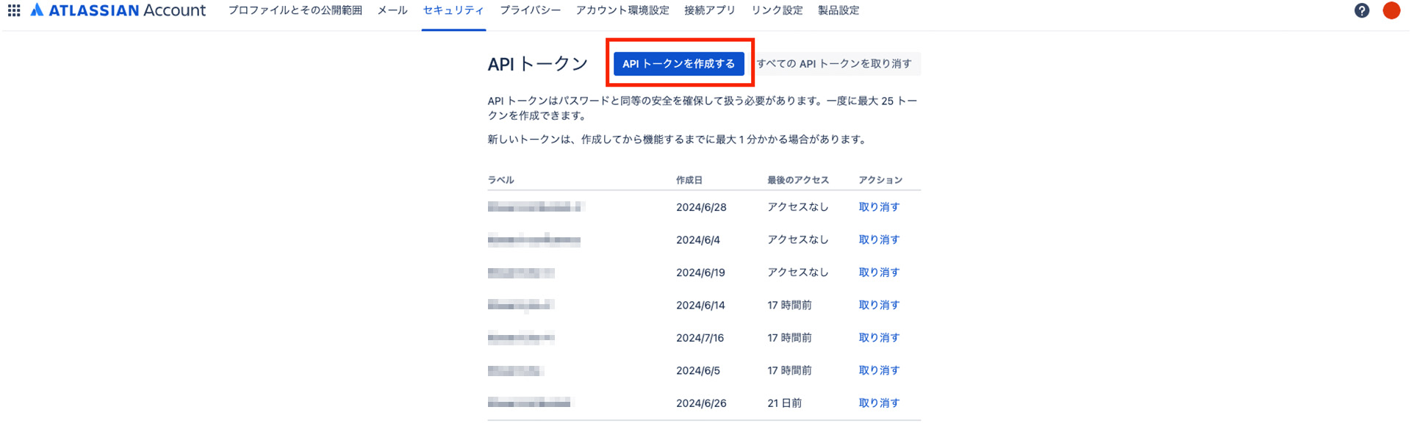Go to 製品設定 tab
This screenshot has height=443, width=1411.
tap(839, 10)
